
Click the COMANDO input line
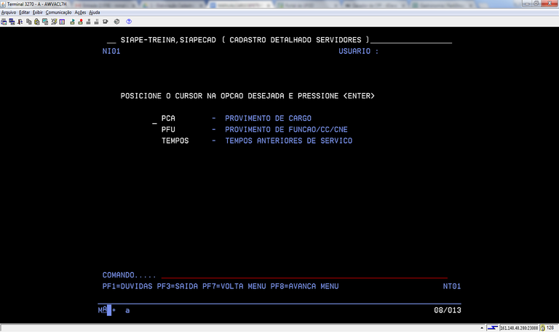coord(304,275)
